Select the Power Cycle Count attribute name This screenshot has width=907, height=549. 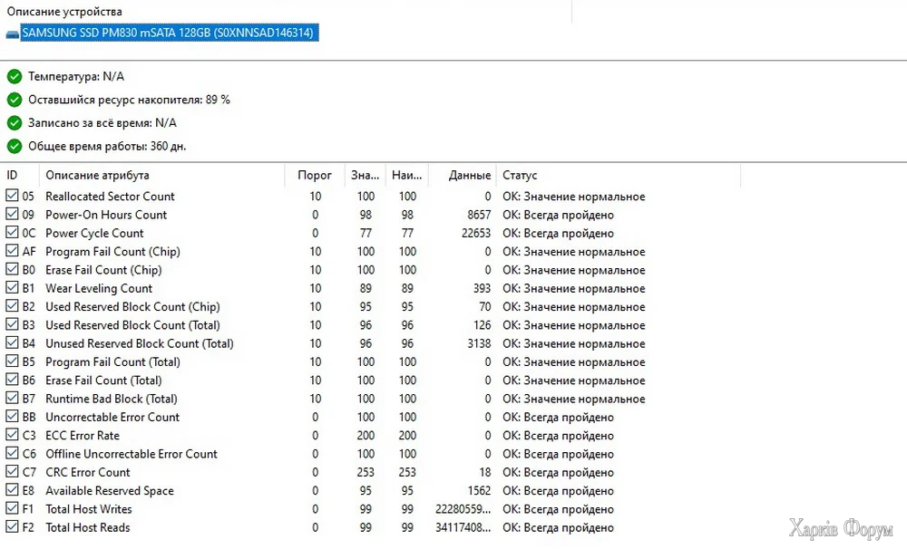[x=94, y=233]
